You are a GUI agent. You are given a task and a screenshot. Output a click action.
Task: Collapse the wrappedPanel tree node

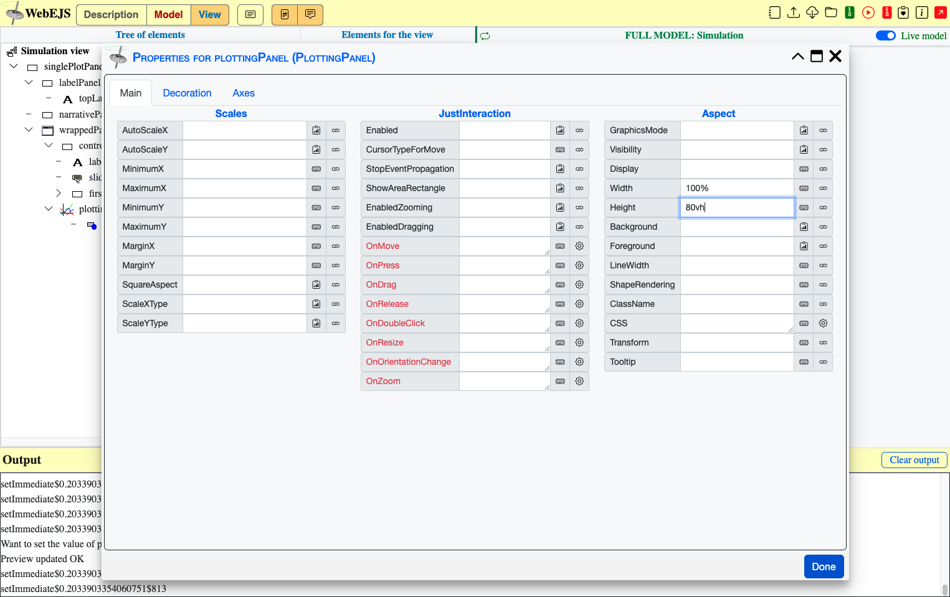click(29, 129)
